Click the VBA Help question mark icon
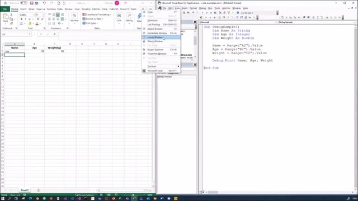 (x=238, y=13)
